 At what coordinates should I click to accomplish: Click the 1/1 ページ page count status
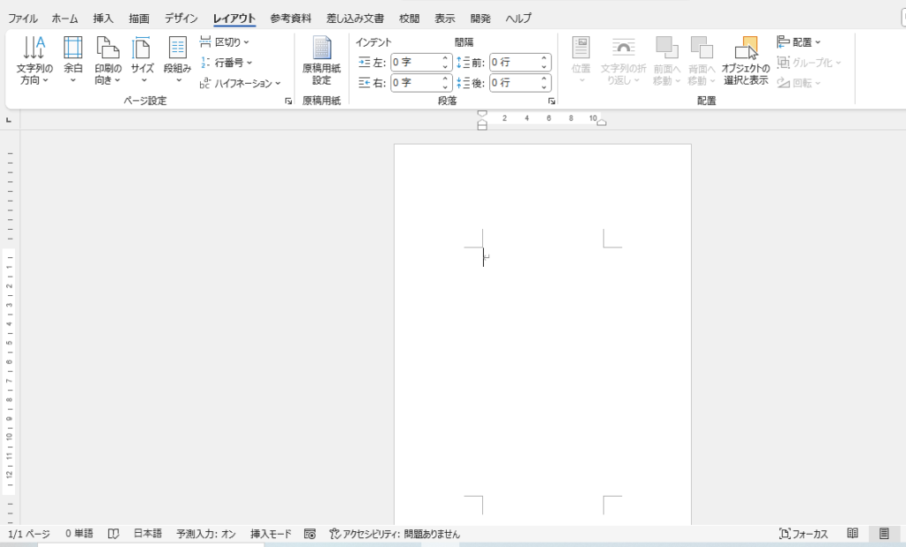[x=29, y=535]
